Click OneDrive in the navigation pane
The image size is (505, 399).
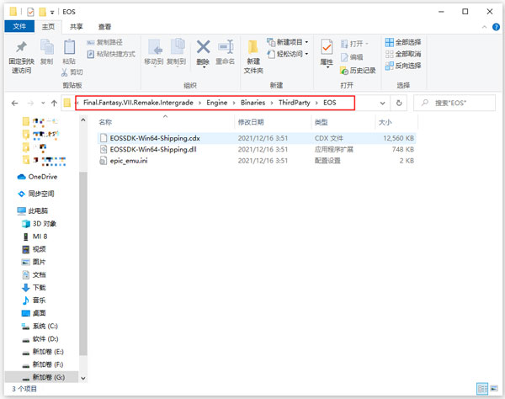[x=37, y=177]
